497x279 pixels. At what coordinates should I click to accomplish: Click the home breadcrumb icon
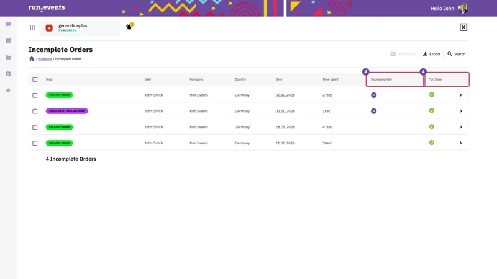pyautogui.click(x=32, y=59)
